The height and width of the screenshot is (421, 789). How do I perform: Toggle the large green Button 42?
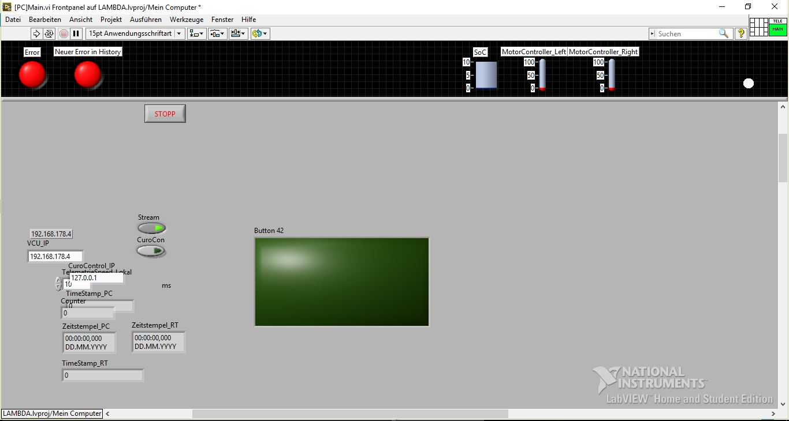[x=342, y=282]
